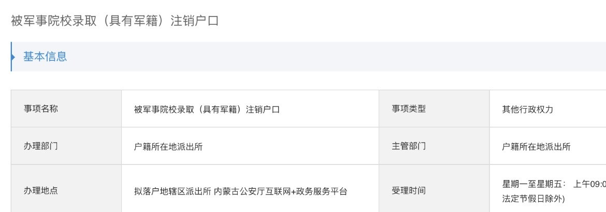Viewport: 606px width, 212px height.
Task: Select the 其他行政权力 value
Action: click(x=528, y=109)
